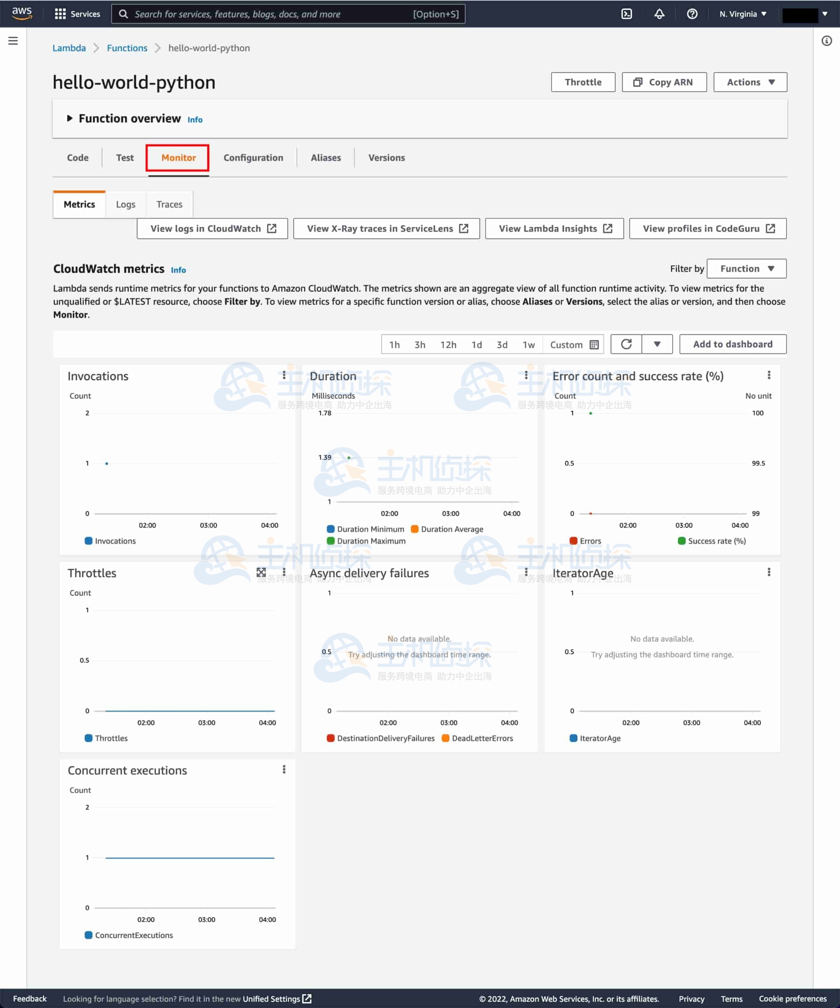Image resolution: width=840 pixels, height=1008 pixels.
Task: Open the Actions dropdown menu
Action: [x=750, y=82]
